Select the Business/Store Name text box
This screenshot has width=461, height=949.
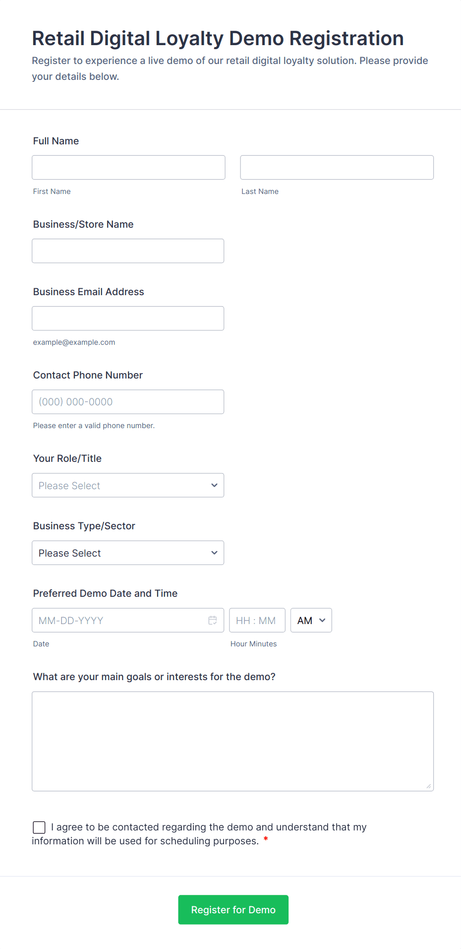coord(128,251)
